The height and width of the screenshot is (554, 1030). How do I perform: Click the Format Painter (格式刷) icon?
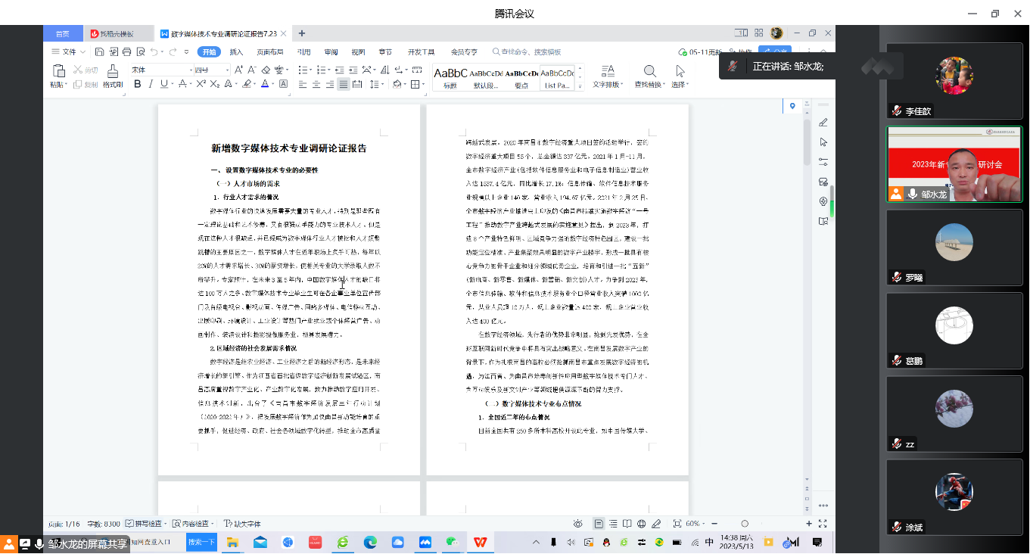[112, 72]
